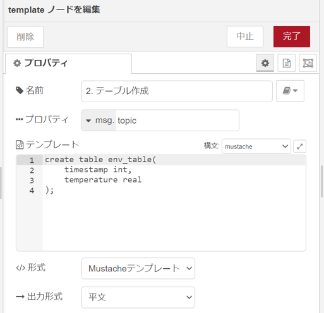Click the topic property input field
324x313 pixels.
(x=177, y=121)
